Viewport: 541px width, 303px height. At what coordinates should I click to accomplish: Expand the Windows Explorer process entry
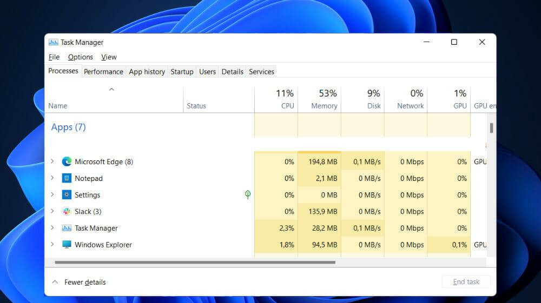coord(52,244)
